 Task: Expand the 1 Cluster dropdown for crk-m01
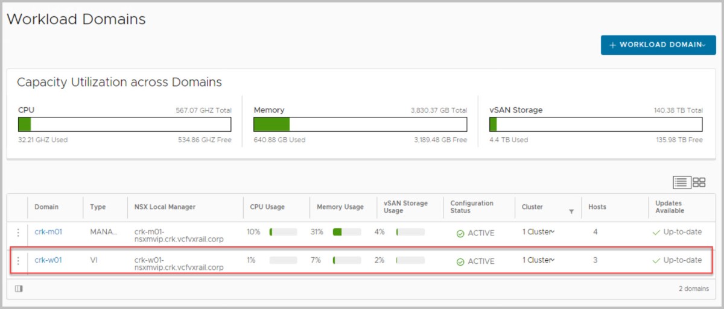tap(538, 233)
